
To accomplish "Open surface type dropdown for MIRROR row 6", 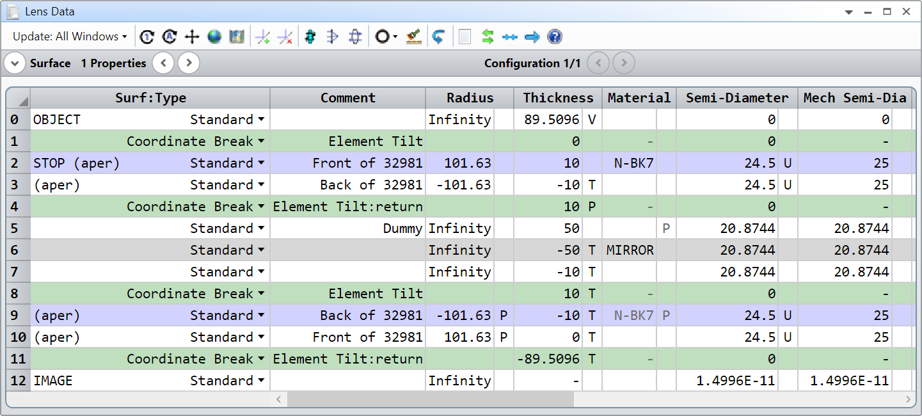I will tap(261, 250).
